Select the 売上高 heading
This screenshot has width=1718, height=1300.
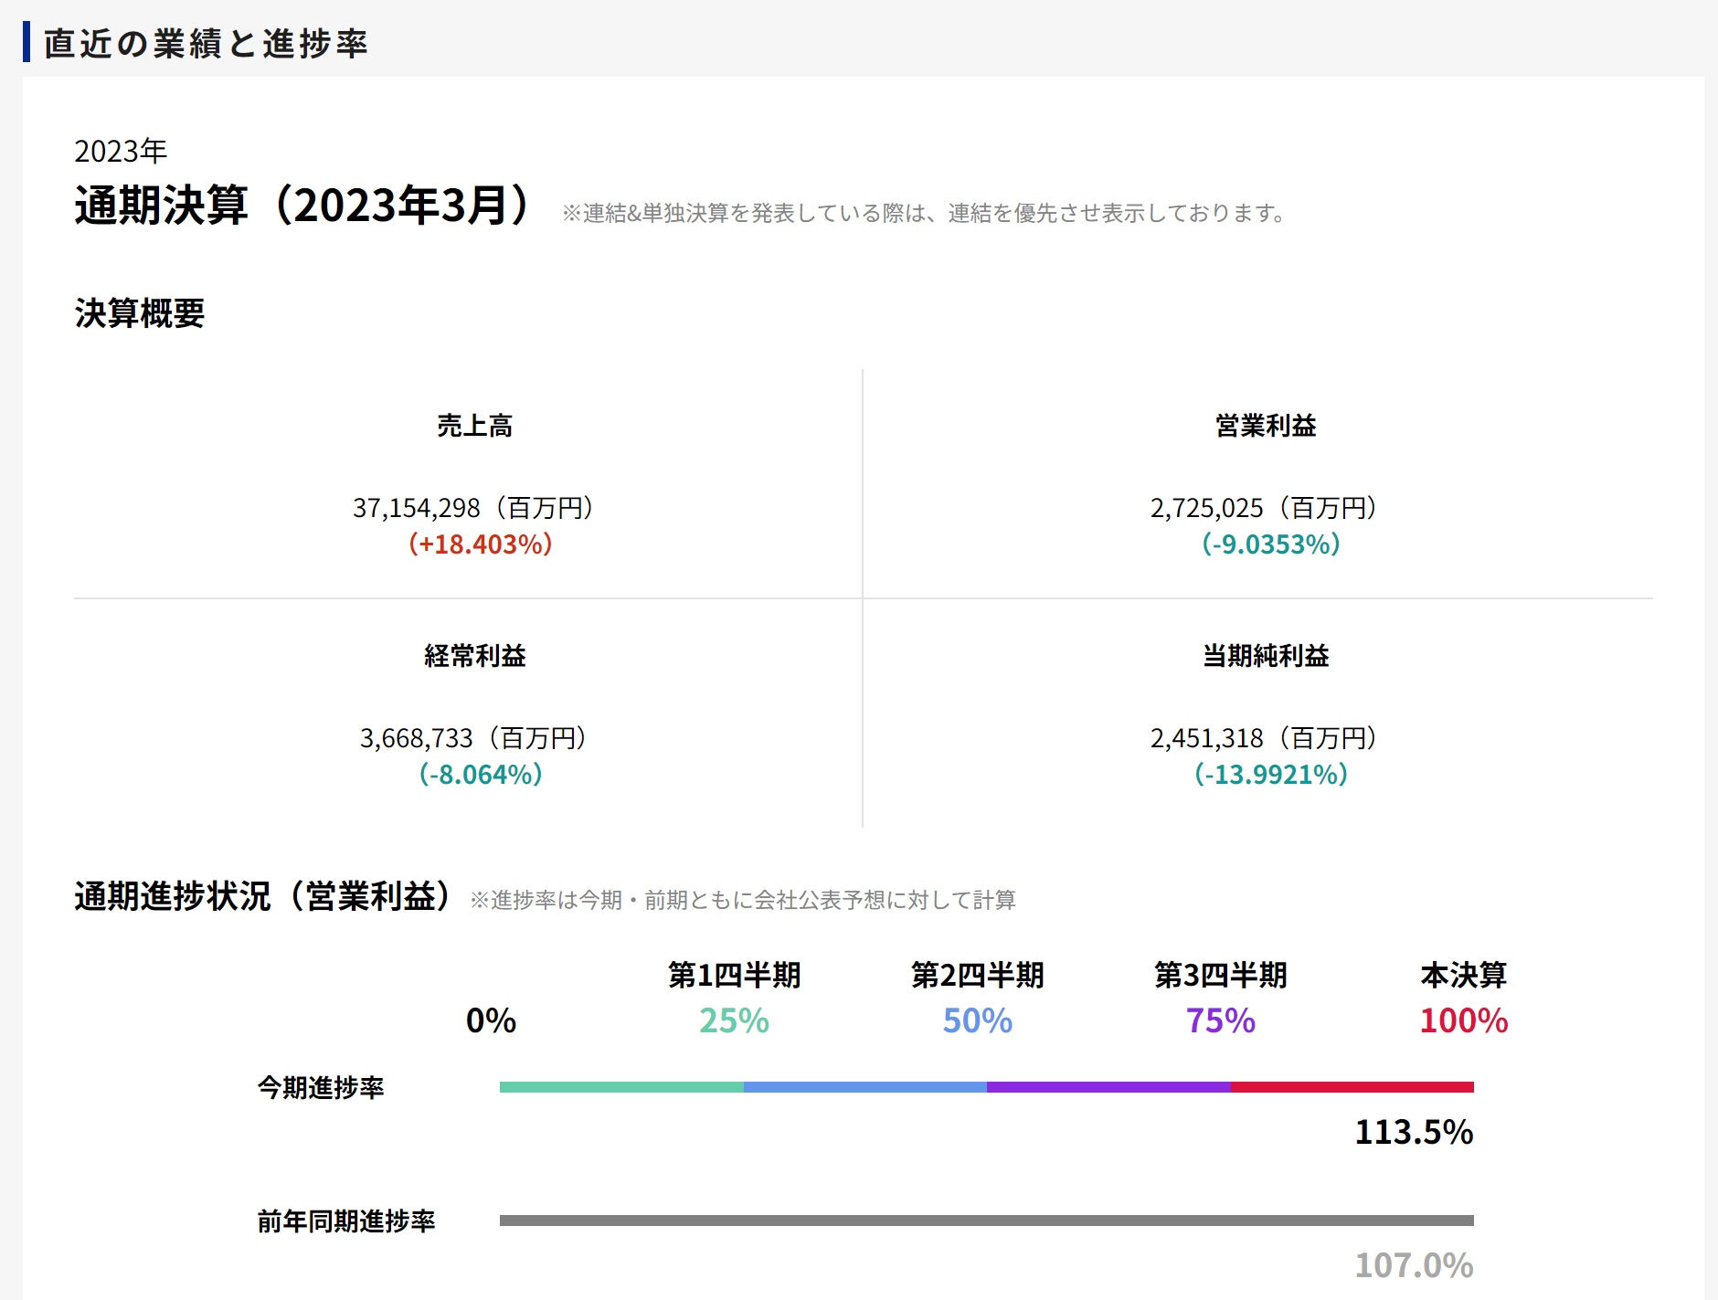pos(474,426)
